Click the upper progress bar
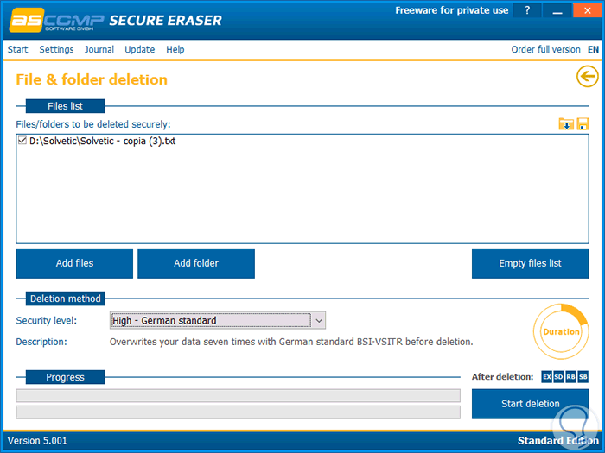Image resolution: width=605 pixels, height=453 pixels. click(x=238, y=395)
